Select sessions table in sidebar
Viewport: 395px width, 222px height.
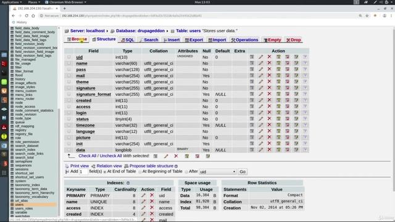(x=22, y=169)
